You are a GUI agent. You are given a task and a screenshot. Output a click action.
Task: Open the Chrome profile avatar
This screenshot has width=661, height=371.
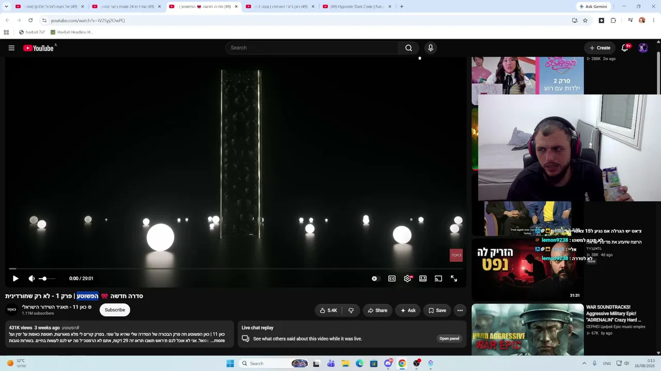tap(642, 21)
